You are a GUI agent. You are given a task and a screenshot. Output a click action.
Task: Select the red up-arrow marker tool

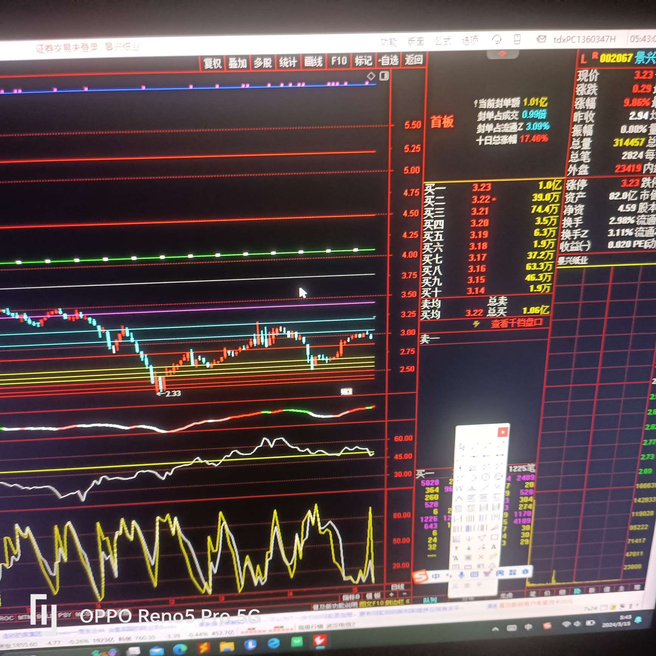coord(456,549)
